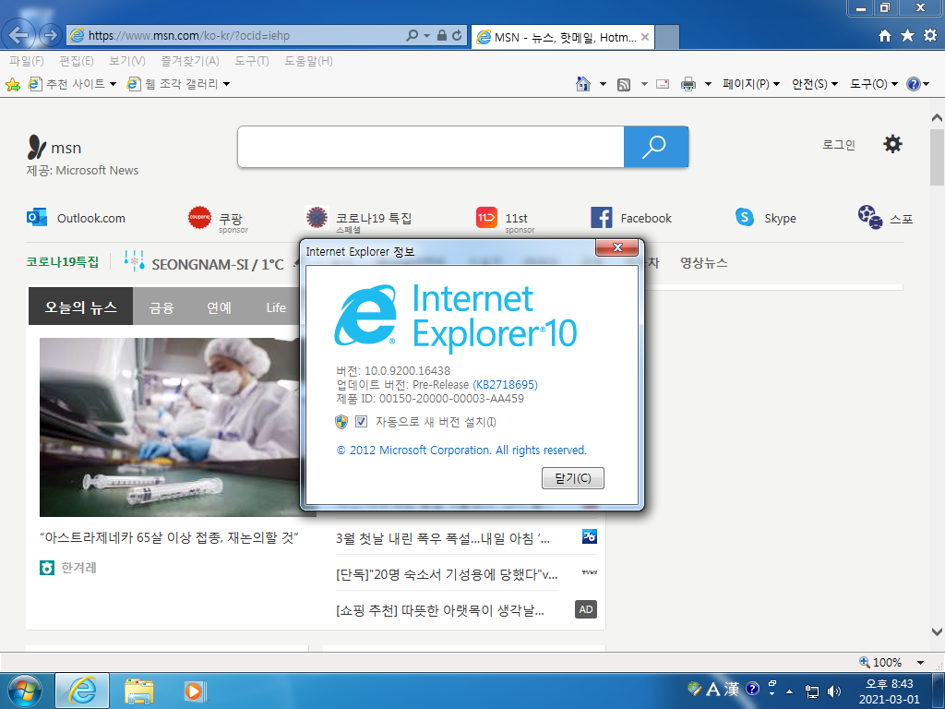
Task: Click the security lock icon in address bar
Action: click(442, 36)
